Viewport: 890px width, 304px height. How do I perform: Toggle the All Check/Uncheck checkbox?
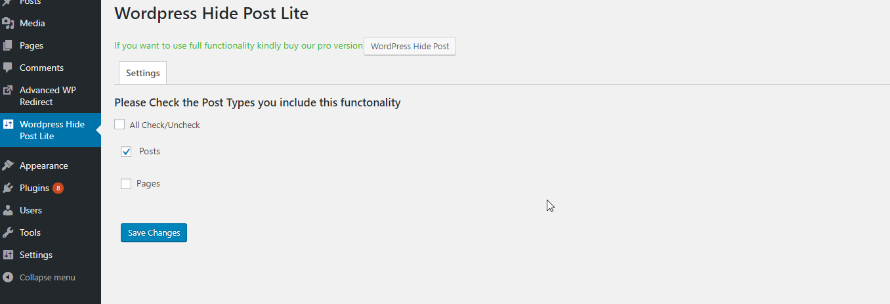coord(119,124)
